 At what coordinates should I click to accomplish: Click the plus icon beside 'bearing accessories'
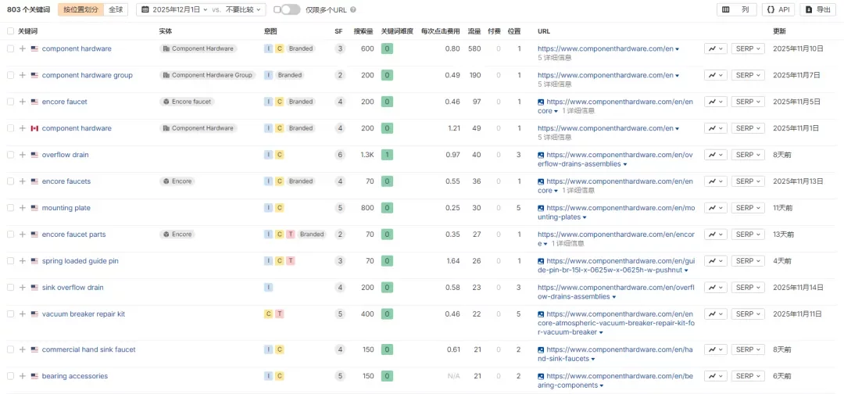pos(22,376)
